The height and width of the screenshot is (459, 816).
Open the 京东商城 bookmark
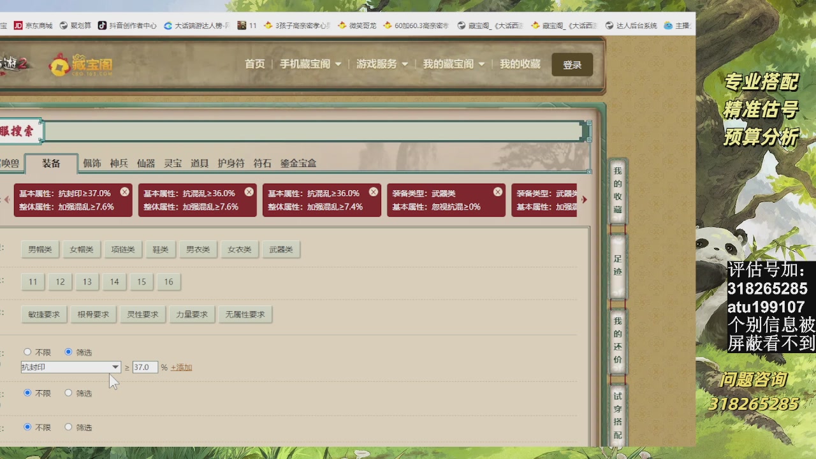tap(33, 25)
